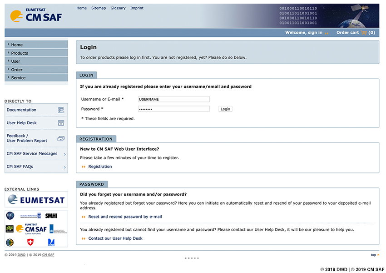Open the Swiss cross shield logo

coord(30,242)
